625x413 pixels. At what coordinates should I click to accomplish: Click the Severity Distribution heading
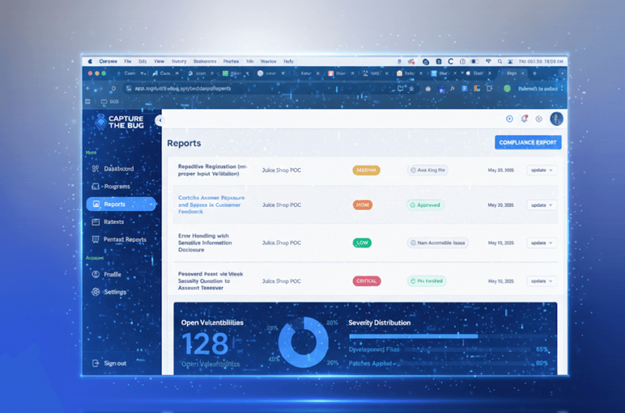coord(379,322)
